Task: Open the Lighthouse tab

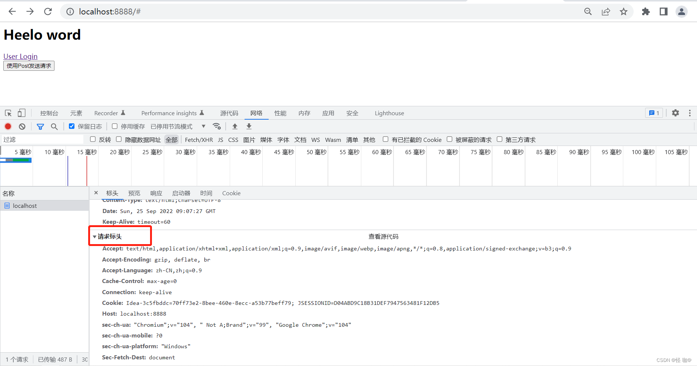Action: click(x=389, y=113)
